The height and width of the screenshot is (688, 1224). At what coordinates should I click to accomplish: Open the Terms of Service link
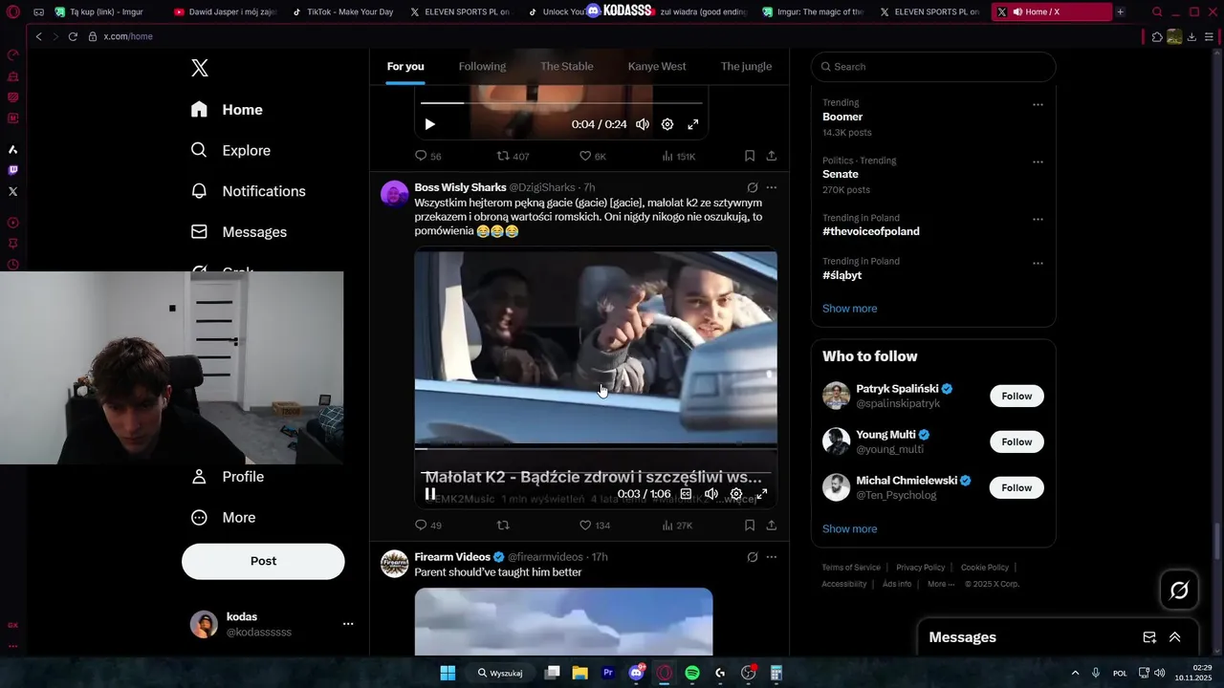851,568
